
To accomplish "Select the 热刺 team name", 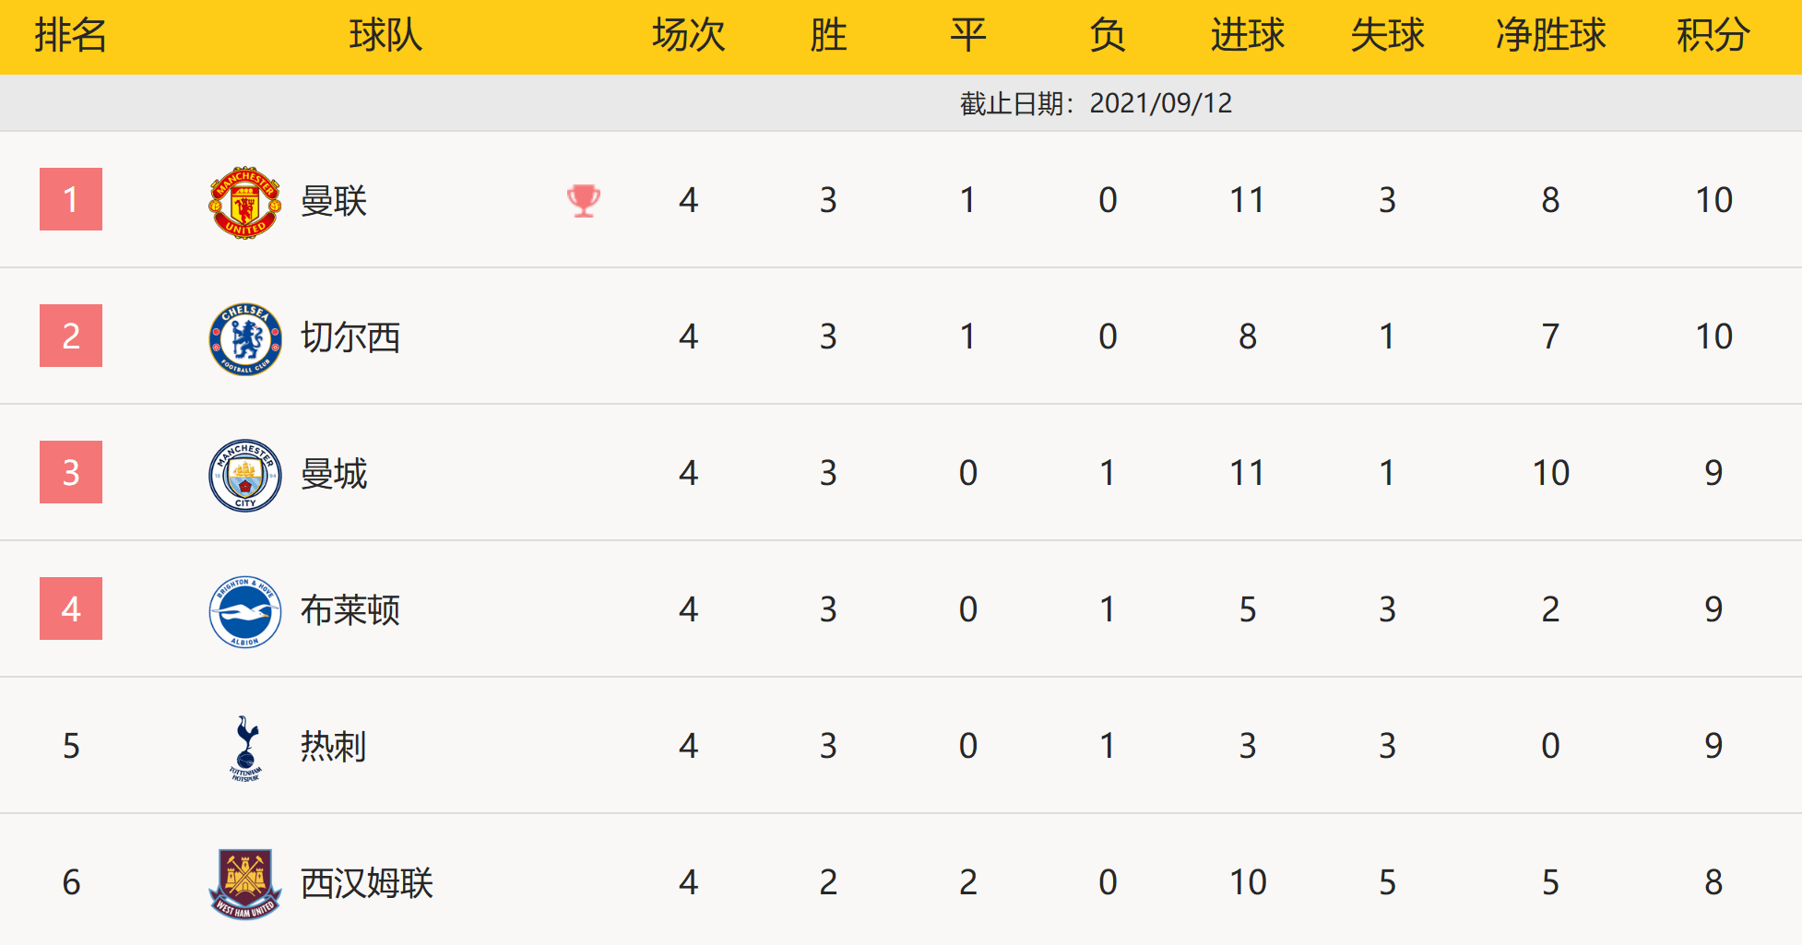I will (x=334, y=747).
